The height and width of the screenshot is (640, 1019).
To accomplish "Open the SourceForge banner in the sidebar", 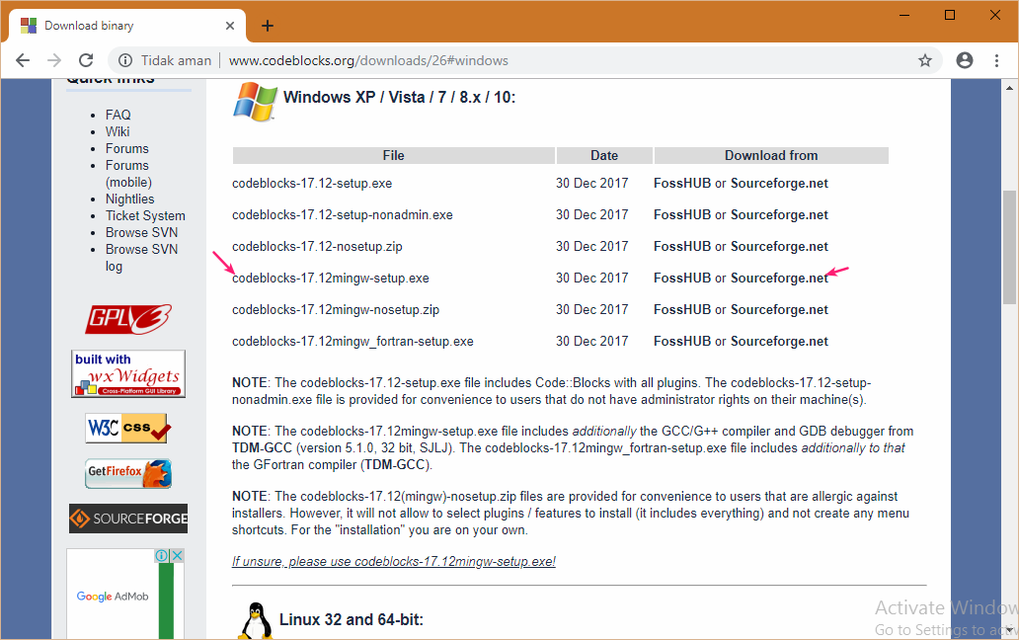I will 127,518.
